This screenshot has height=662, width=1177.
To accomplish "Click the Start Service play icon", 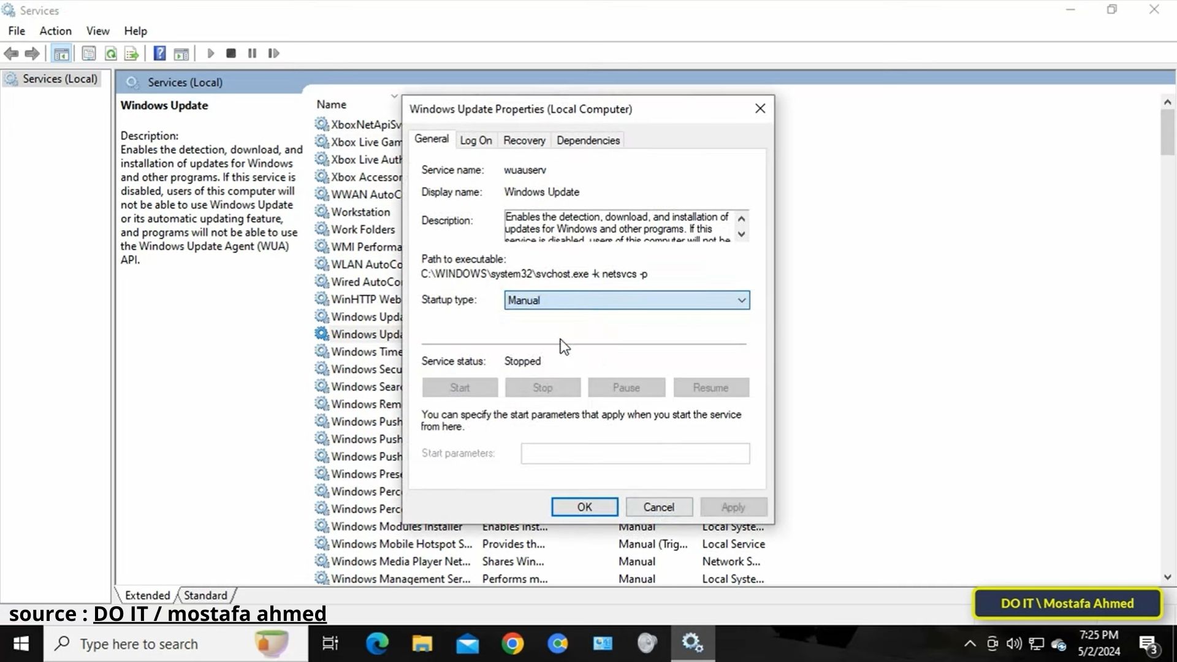I will pyautogui.click(x=210, y=54).
